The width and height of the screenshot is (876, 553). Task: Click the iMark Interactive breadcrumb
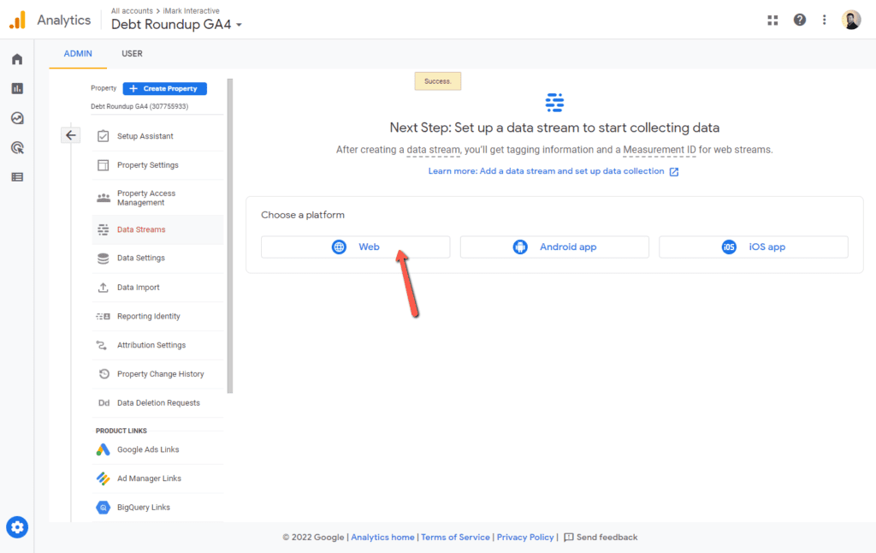pos(191,10)
